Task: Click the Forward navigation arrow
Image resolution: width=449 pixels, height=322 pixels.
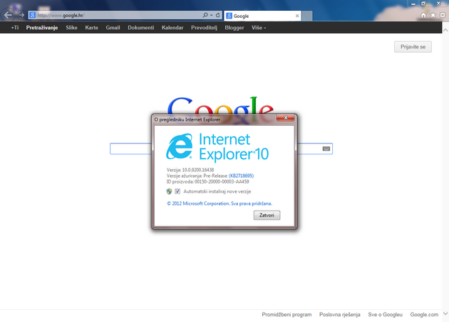Action: (x=21, y=15)
